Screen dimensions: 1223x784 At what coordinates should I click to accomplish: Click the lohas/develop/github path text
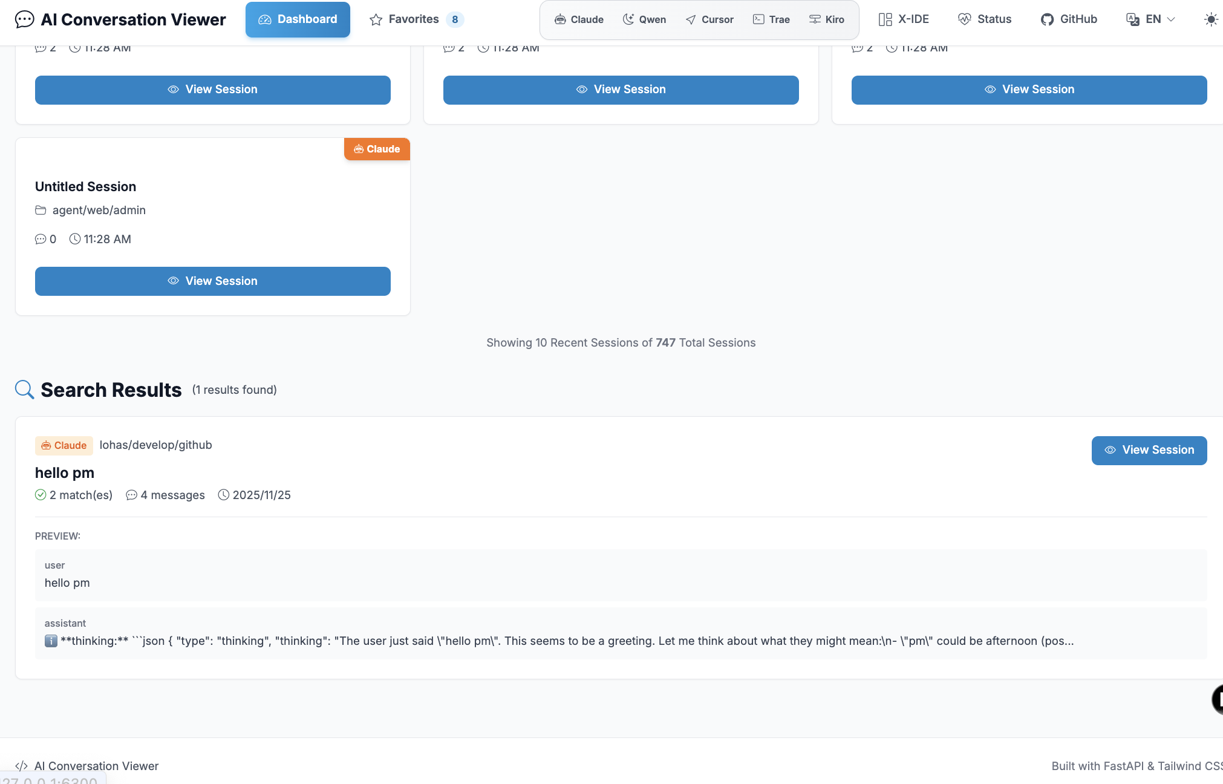[x=156, y=445]
